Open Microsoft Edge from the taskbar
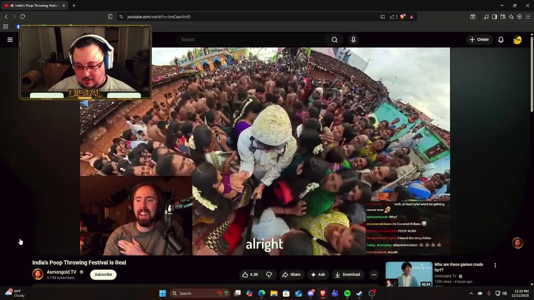Screen dimensions: 534x300 click(262, 293)
